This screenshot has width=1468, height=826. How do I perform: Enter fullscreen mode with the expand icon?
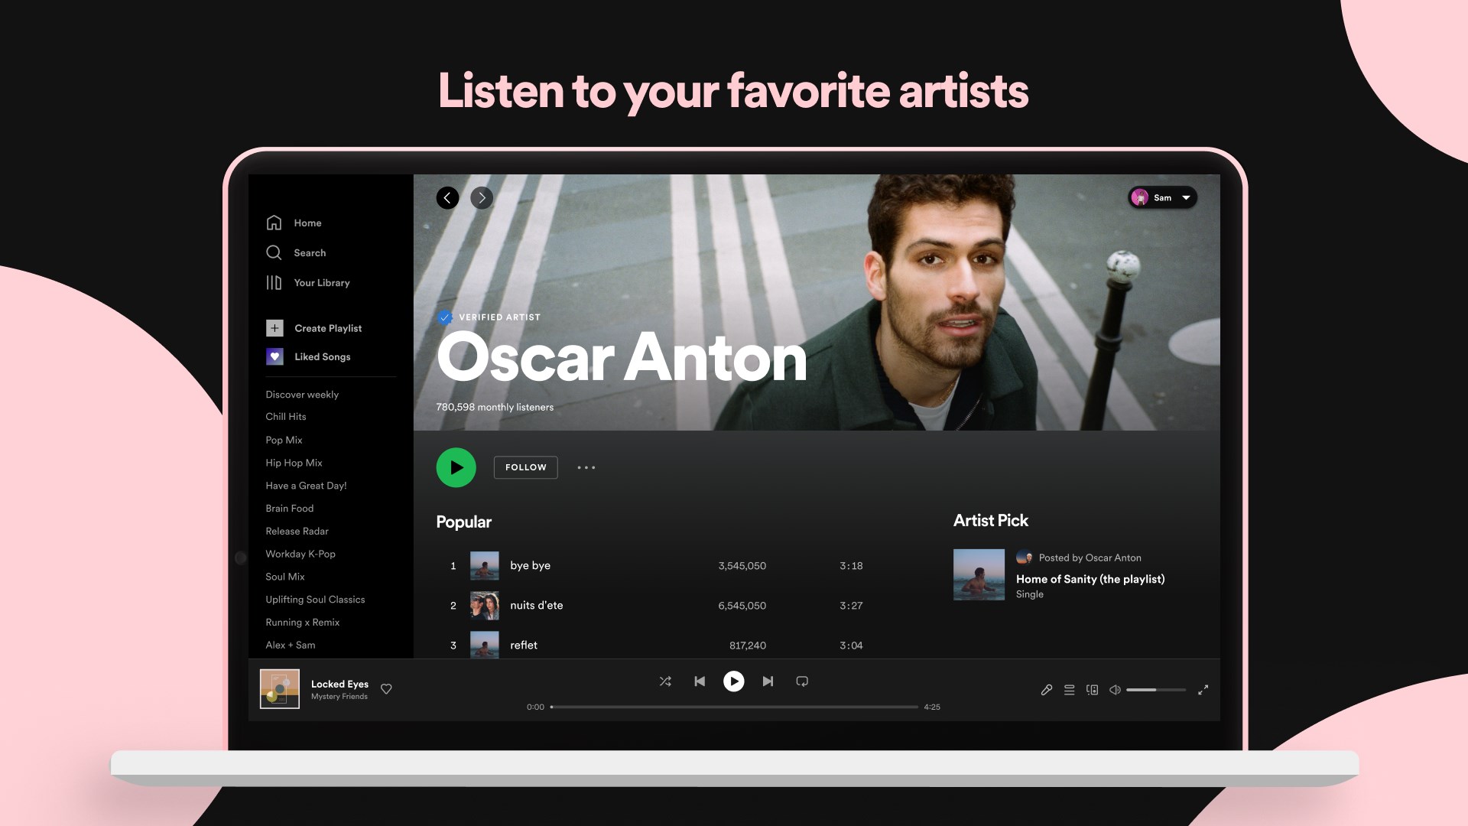click(1203, 689)
